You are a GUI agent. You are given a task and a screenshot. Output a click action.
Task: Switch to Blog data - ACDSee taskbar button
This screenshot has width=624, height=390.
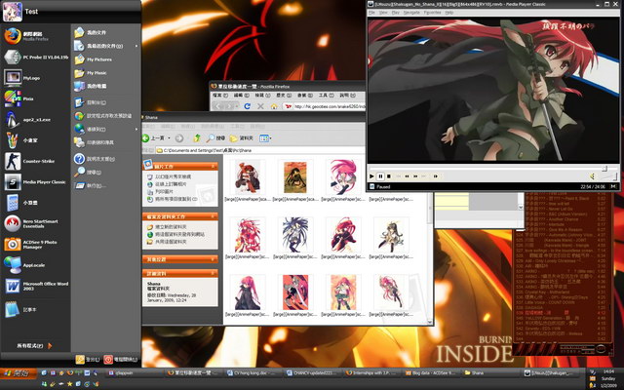point(433,373)
